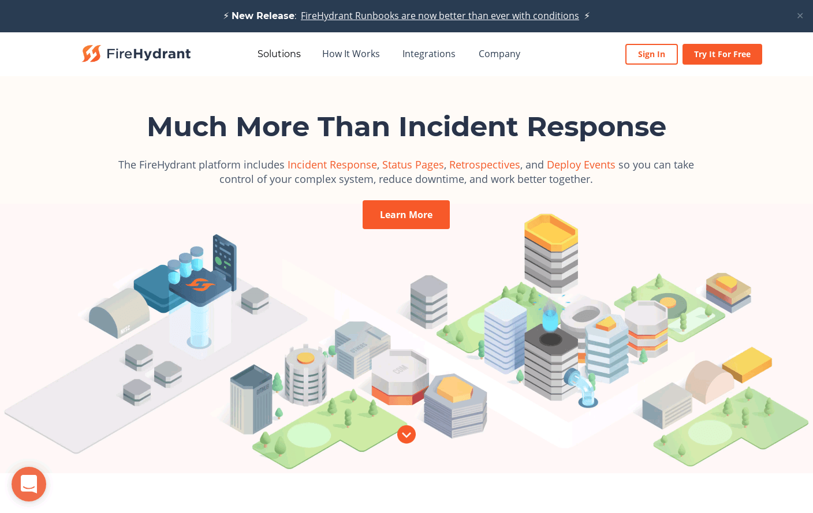The width and height of the screenshot is (813, 513).
Task: Follow the Incident Response link
Action: click(332, 165)
